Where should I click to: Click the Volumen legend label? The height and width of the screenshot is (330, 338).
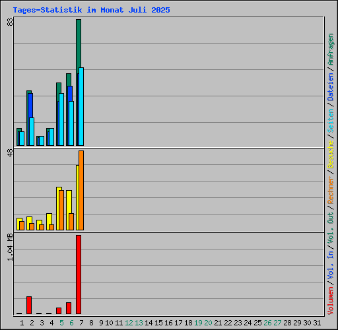330,300
